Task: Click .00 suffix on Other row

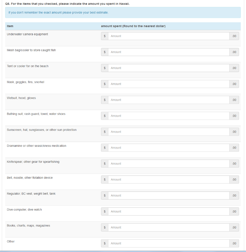Action: tap(234, 243)
